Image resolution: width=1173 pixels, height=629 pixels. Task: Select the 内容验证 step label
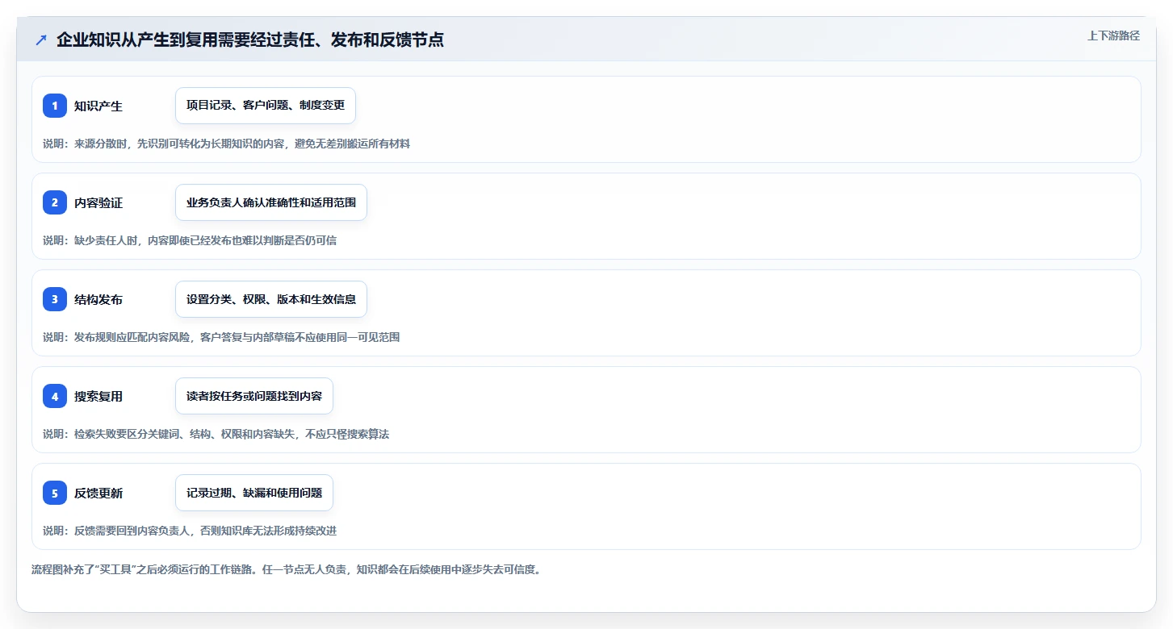pyautogui.click(x=98, y=202)
